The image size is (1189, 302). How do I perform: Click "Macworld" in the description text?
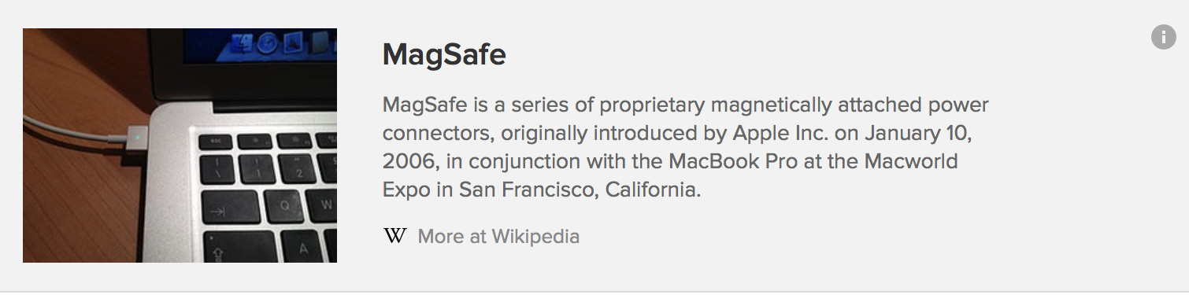pyautogui.click(x=912, y=162)
